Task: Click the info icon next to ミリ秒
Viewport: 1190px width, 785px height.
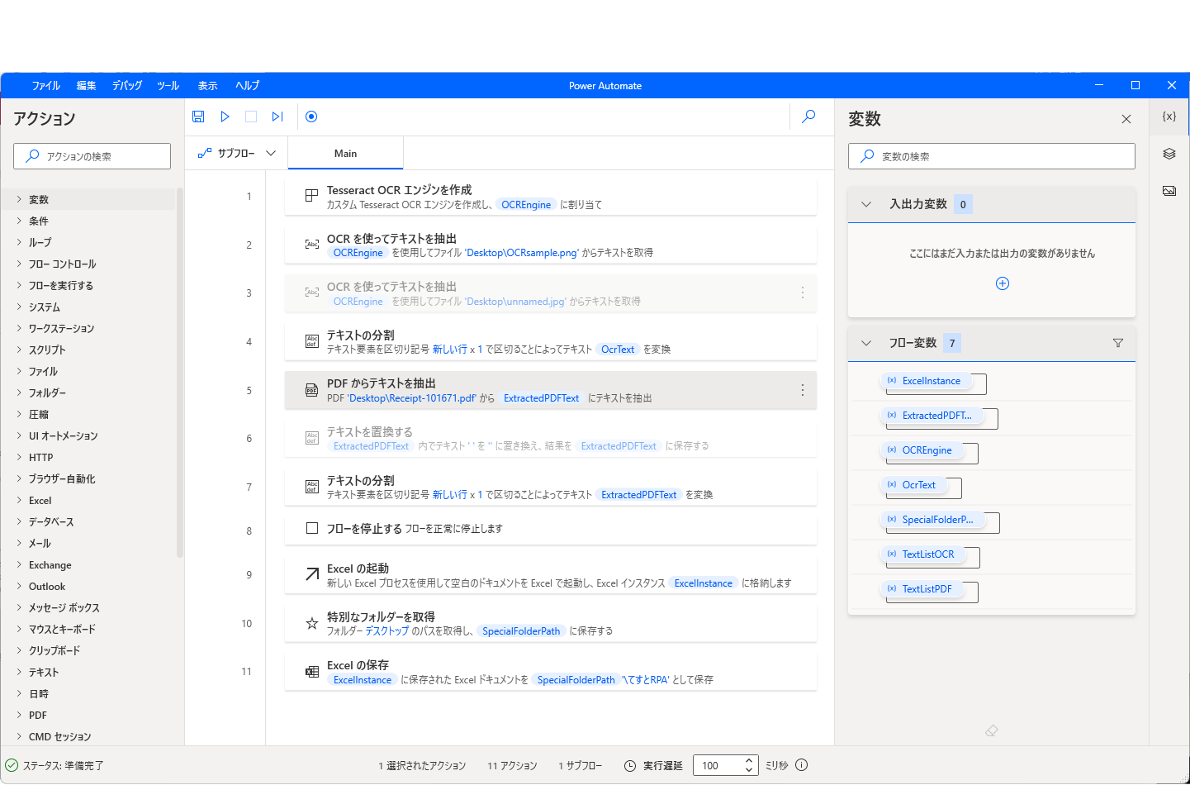Action: point(801,765)
